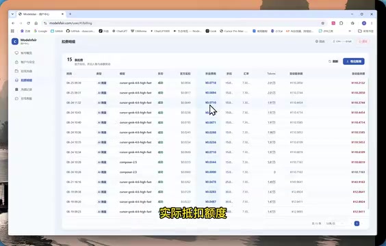Open the all bookmarks folder

[x=365, y=31]
